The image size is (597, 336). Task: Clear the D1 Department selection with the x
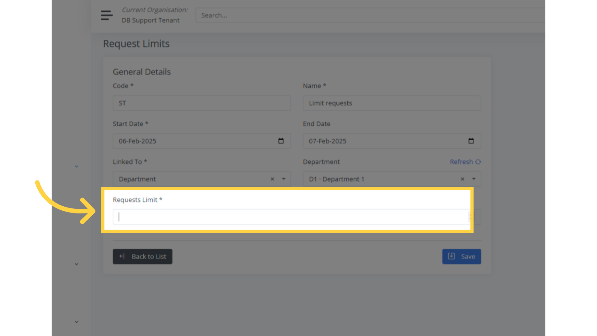coord(462,179)
